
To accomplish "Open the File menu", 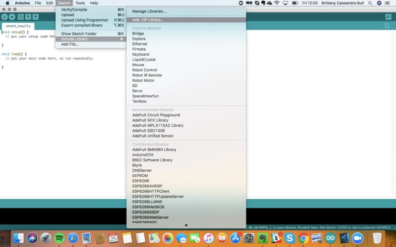I will tap(38, 3).
